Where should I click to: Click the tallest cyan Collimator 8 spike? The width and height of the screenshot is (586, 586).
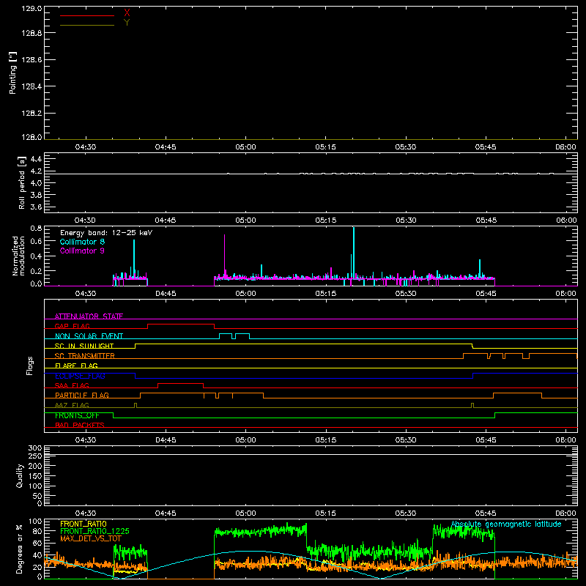pos(354,252)
